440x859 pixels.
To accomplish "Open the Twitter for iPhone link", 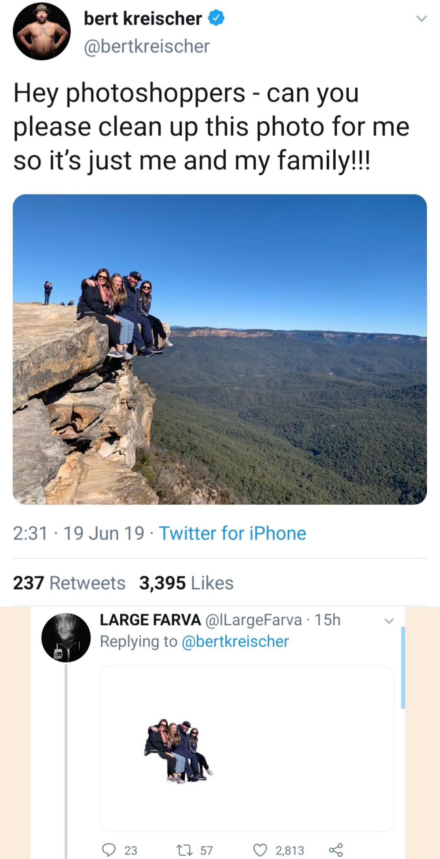I will pyautogui.click(x=232, y=533).
